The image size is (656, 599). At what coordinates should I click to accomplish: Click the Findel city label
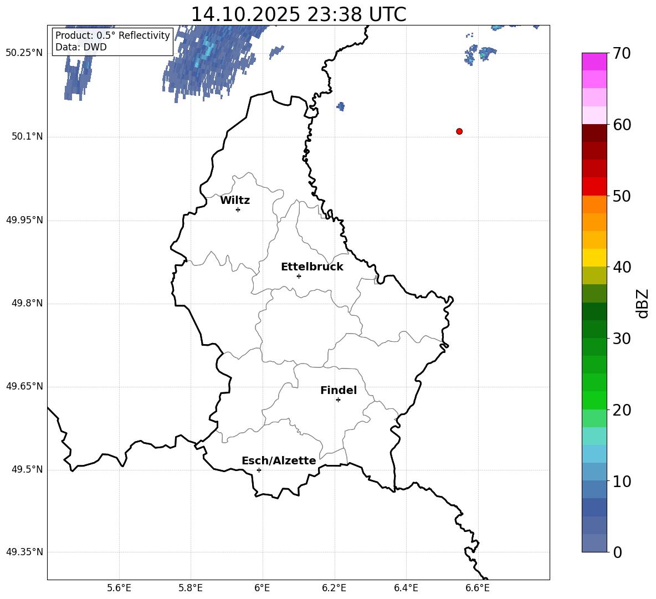click(339, 390)
